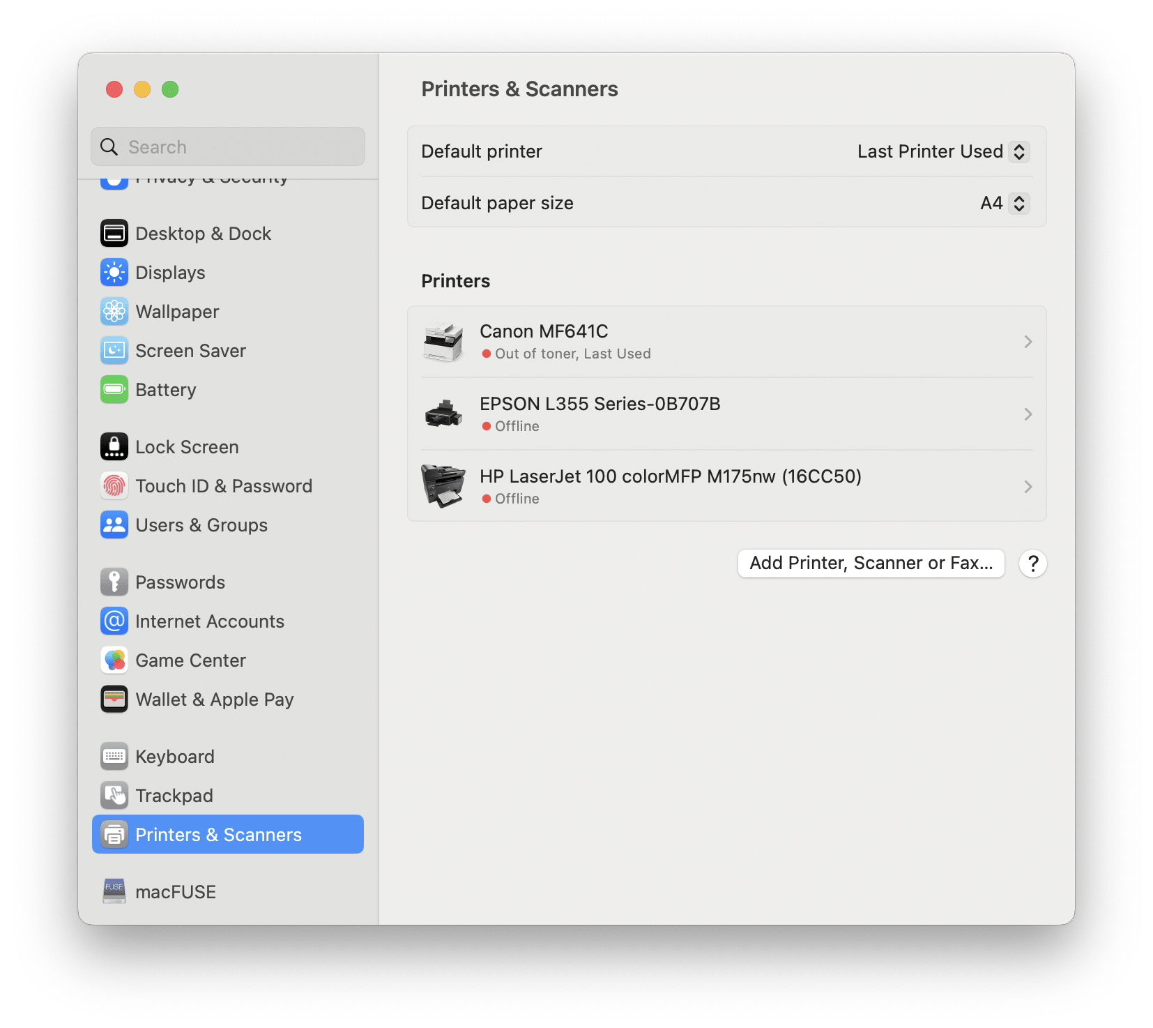The image size is (1153, 1028).
Task: Open the Internet Accounts settings
Action: 114,620
